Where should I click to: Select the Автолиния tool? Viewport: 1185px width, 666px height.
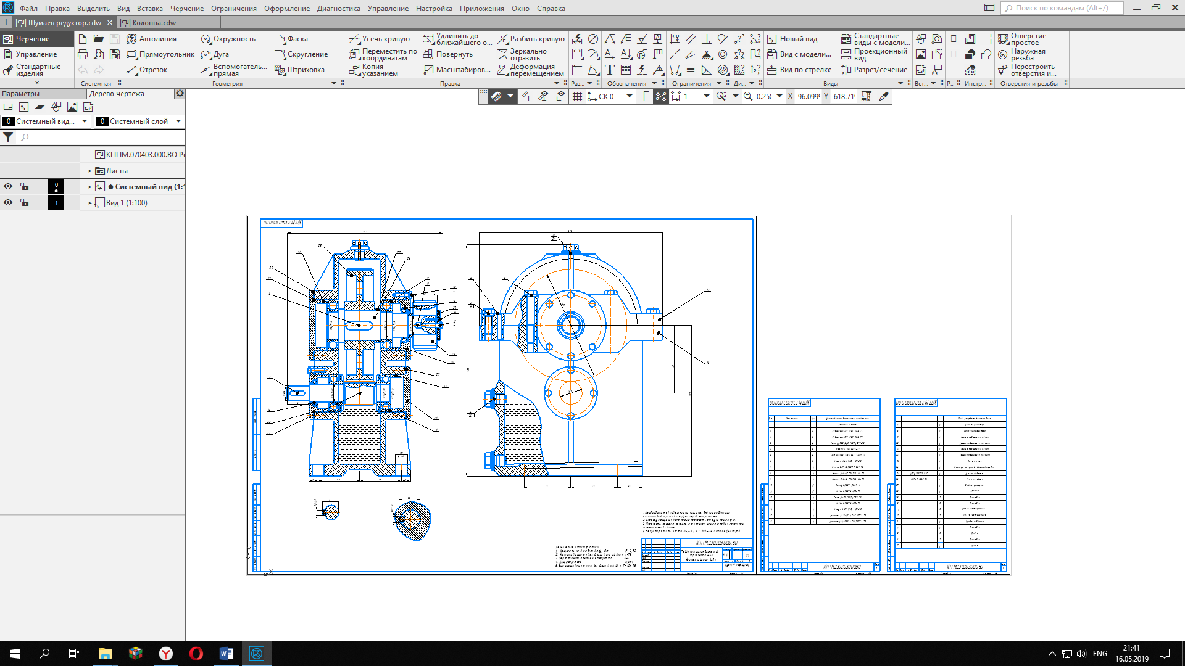coord(151,39)
